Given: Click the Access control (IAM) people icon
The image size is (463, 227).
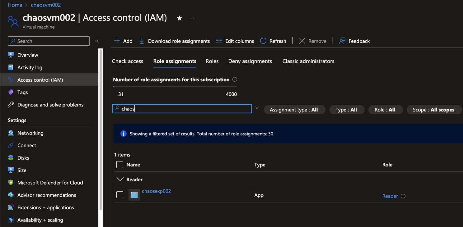Looking at the screenshot, I should [x=11, y=80].
